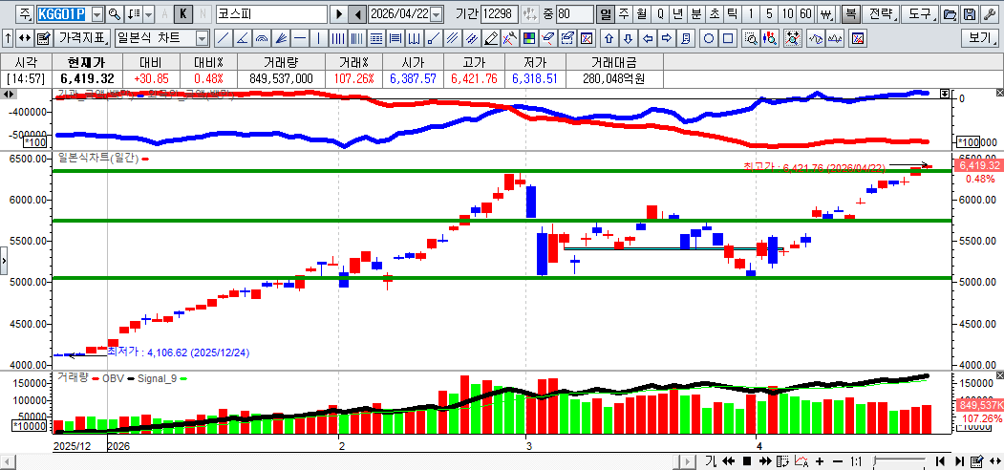Click the 보기 view button

tap(980, 38)
